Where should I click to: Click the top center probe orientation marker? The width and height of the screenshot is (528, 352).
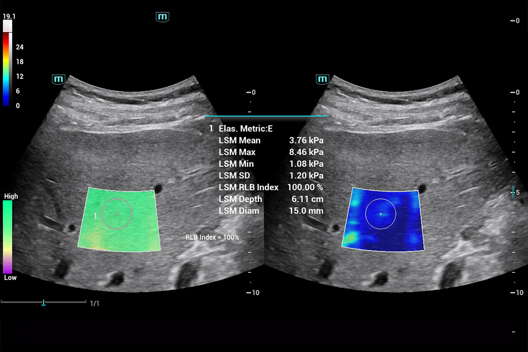point(162,17)
